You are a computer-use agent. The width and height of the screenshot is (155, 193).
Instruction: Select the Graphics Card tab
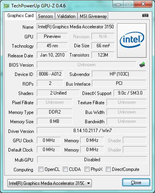tap(21, 16)
